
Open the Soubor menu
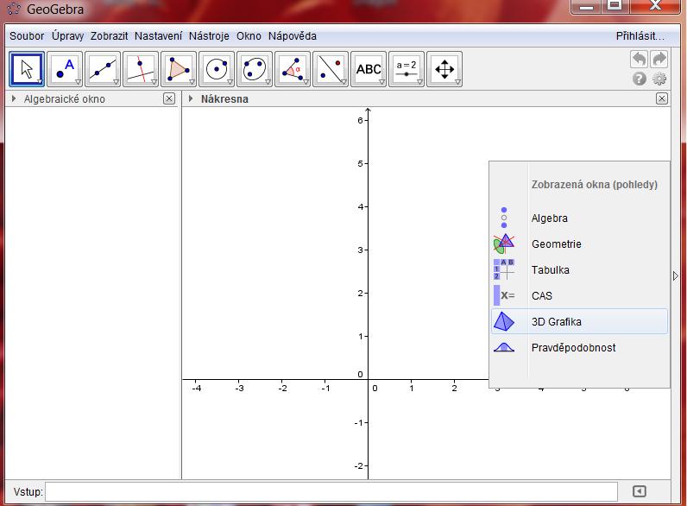pyautogui.click(x=27, y=36)
